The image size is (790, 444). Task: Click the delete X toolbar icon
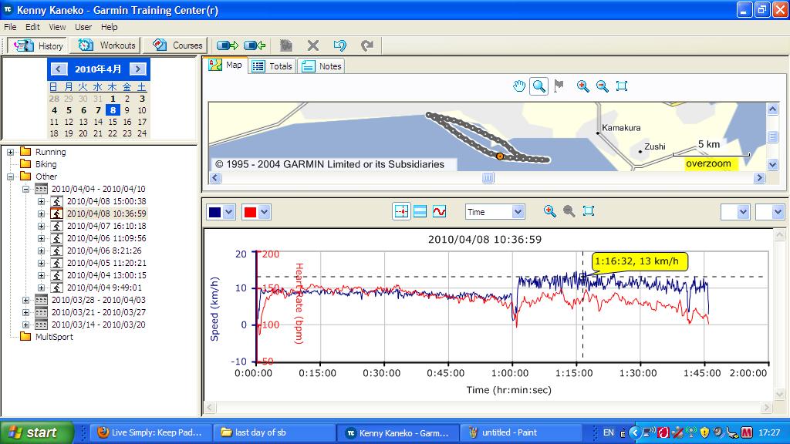click(313, 45)
